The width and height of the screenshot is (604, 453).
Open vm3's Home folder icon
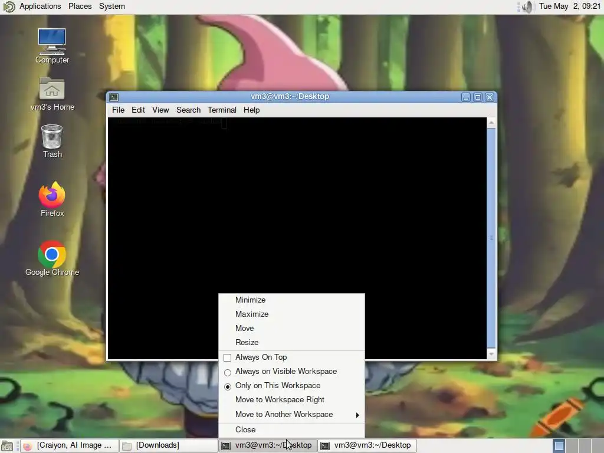(x=52, y=94)
